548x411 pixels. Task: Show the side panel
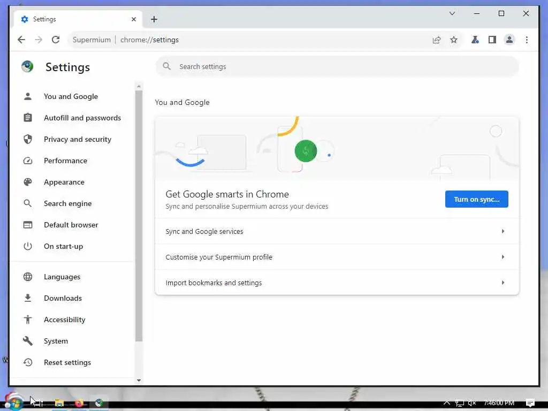point(492,40)
